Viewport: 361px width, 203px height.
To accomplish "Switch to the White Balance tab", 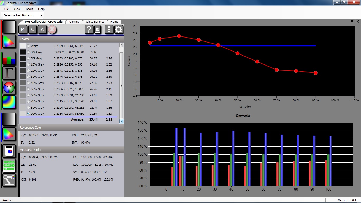I will point(95,22).
